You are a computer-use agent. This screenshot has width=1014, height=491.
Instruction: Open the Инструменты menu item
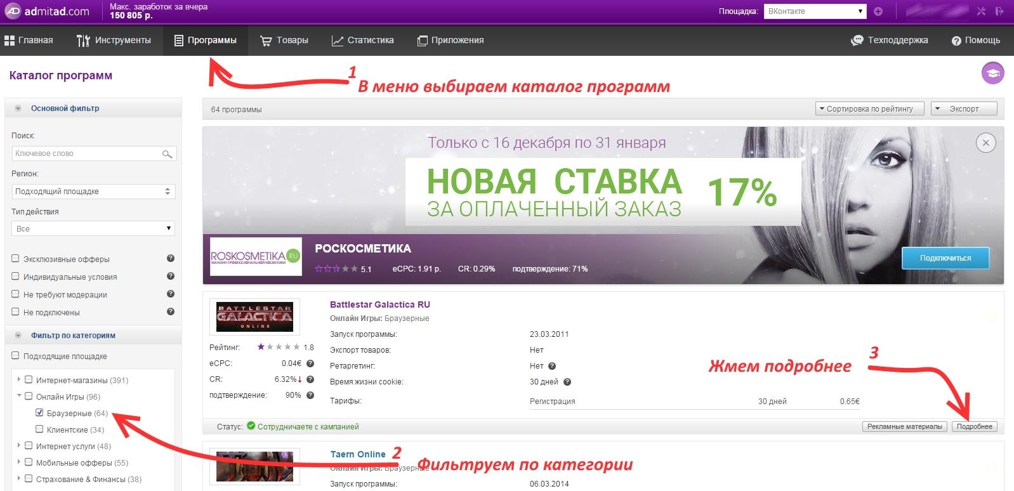pyautogui.click(x=114, y=41)
